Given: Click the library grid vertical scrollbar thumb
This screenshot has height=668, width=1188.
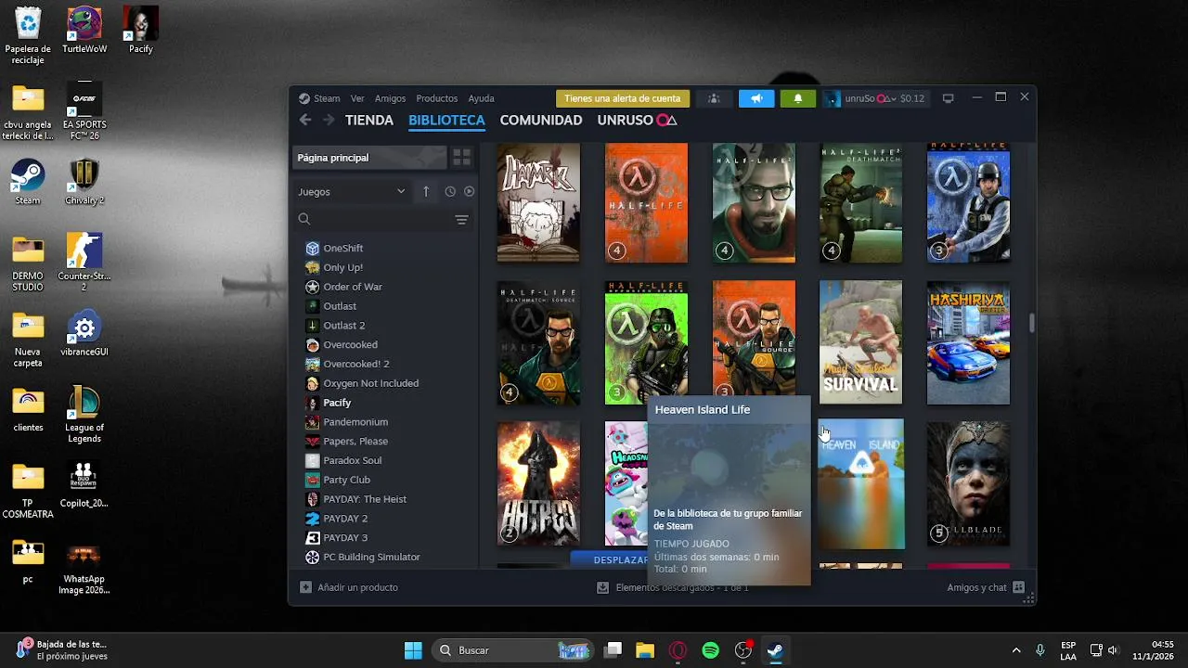Looking at the screenshot, I should point(1030,323).
